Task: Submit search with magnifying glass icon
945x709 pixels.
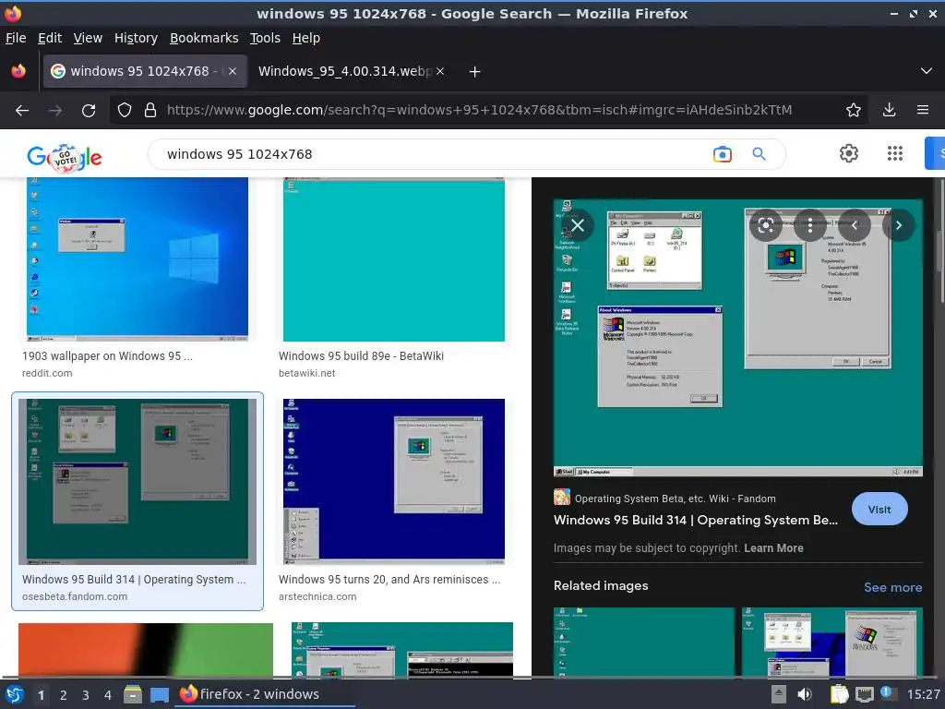Action: (759, 154)
